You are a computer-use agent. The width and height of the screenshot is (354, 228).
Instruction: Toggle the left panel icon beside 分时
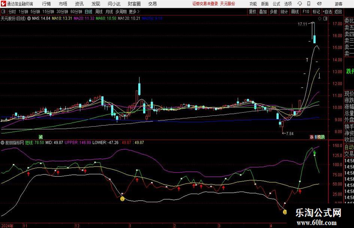pos(3,12)
